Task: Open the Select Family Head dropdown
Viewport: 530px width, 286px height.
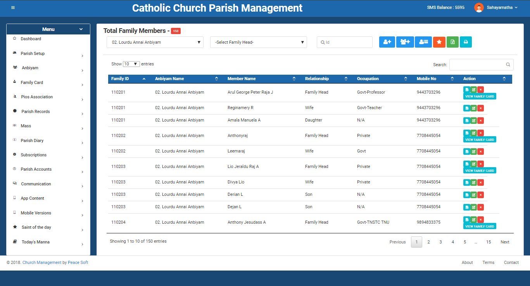Action: [x=258, y=42]
